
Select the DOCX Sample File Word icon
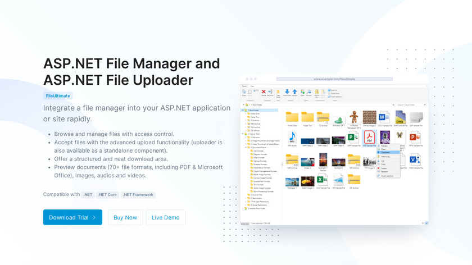(x=384, y=117)
